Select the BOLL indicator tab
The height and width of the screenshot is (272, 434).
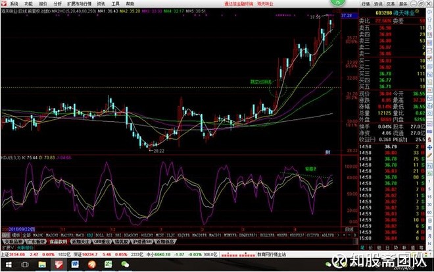(x=99, y=235)
